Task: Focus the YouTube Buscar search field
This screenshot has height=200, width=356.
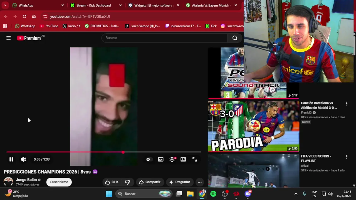Action: [x=165, y=38]
